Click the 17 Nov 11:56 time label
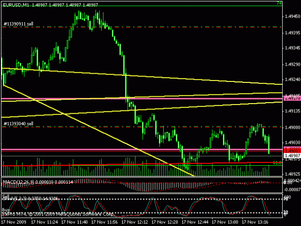The width and height of the screenshot is (301, 226). point(105,222)
